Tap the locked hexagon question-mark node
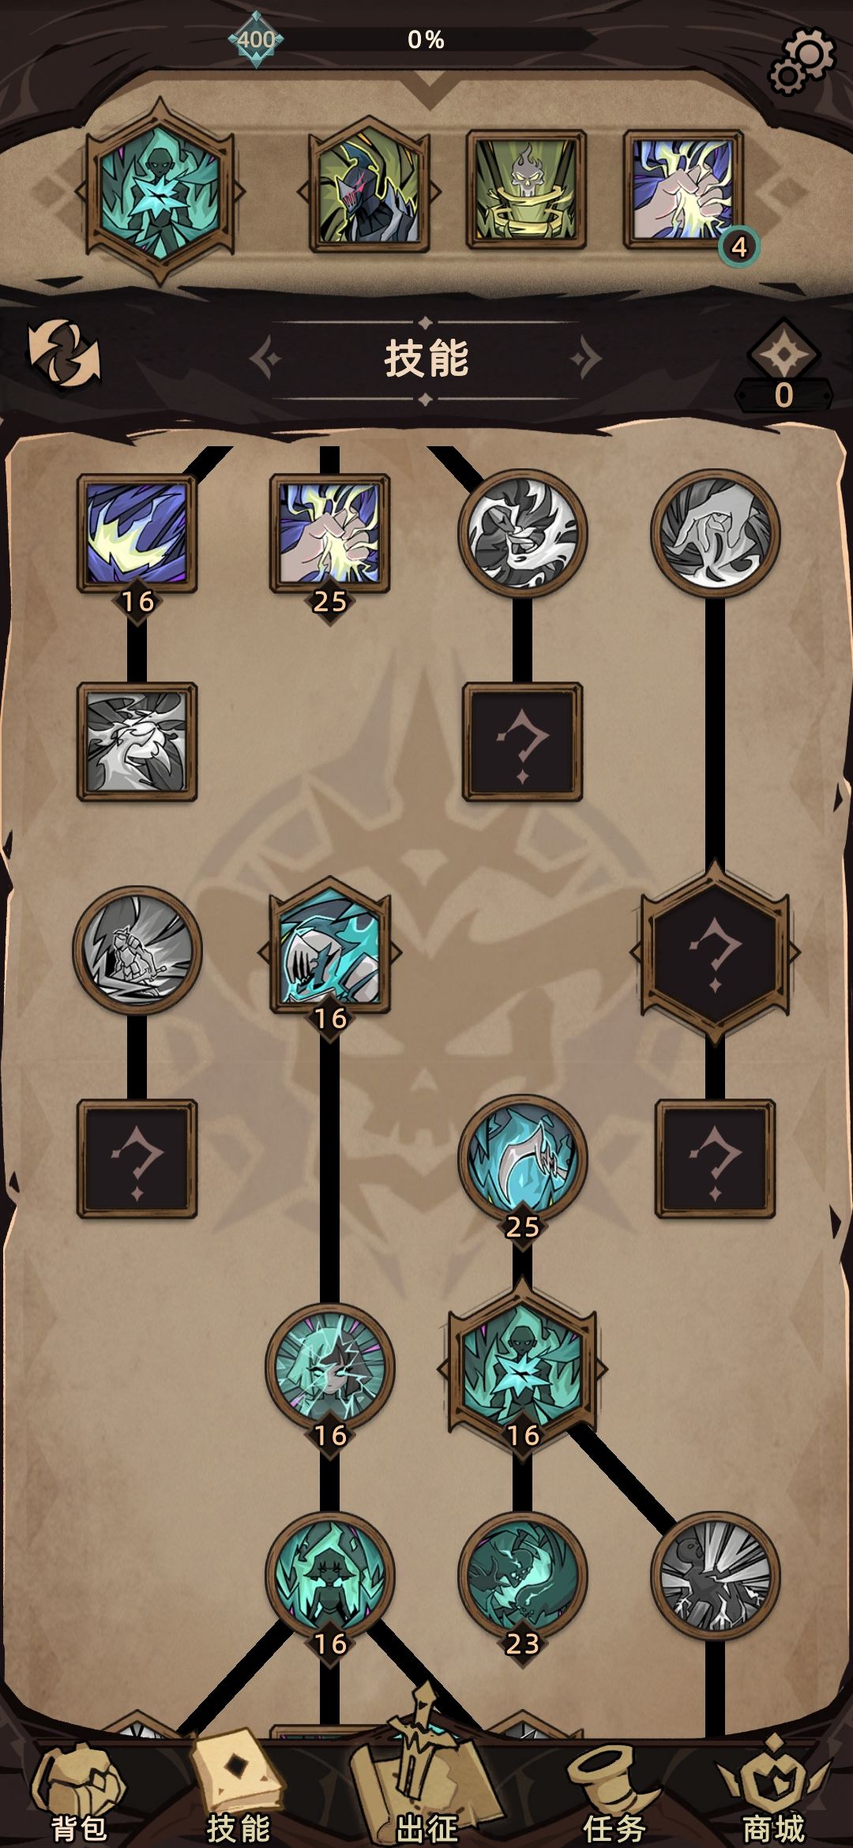853x1848 pixels. (715, 952)
